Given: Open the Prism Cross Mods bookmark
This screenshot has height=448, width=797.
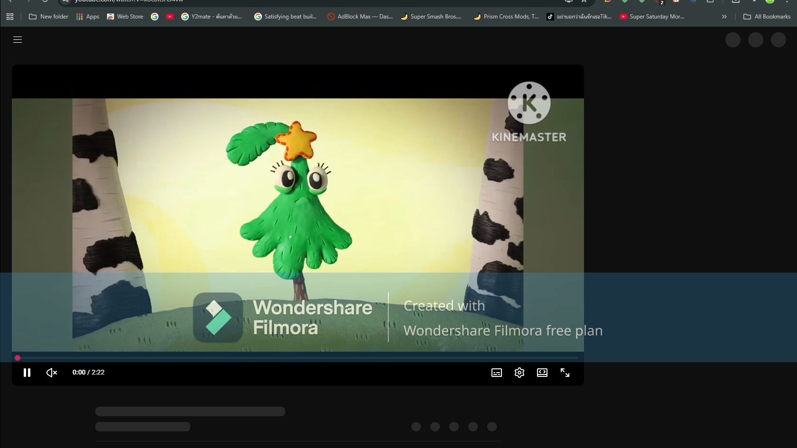Looking at the screenshot, I should [506, 17].
